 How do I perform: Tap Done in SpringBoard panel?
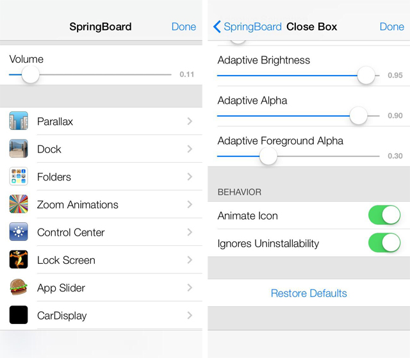(184, 27)
